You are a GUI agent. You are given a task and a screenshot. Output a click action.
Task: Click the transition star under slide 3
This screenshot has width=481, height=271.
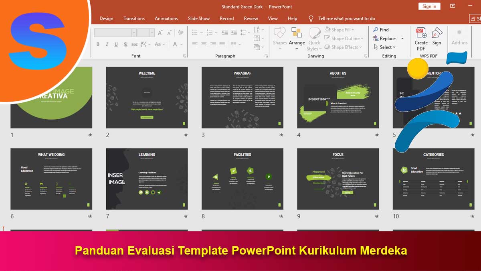[x=281, y=135]
